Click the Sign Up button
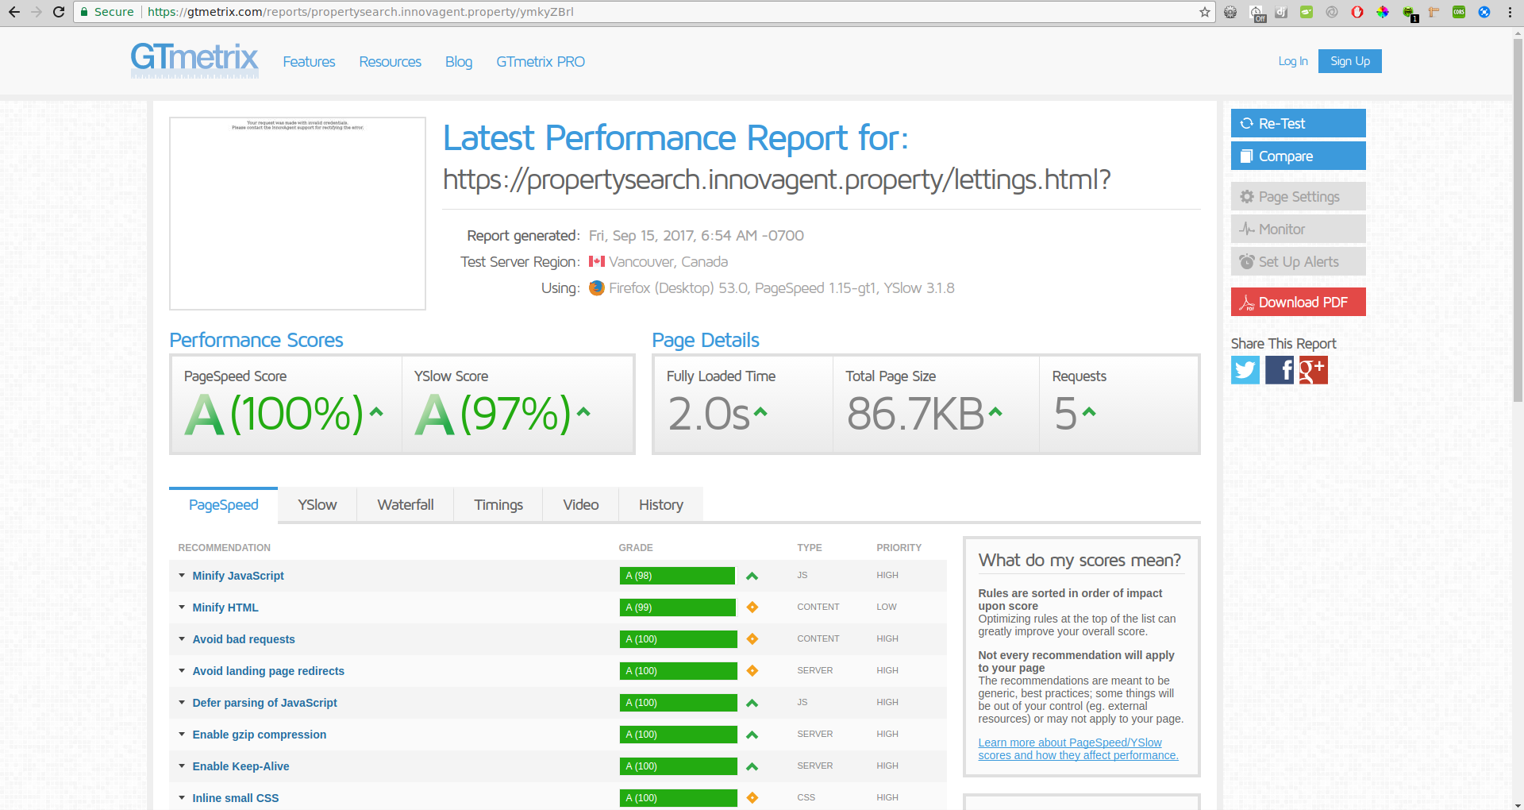1524x810 pixels. (1350, 61)
